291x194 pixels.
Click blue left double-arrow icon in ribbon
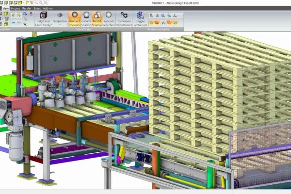[x=14, y=22]
